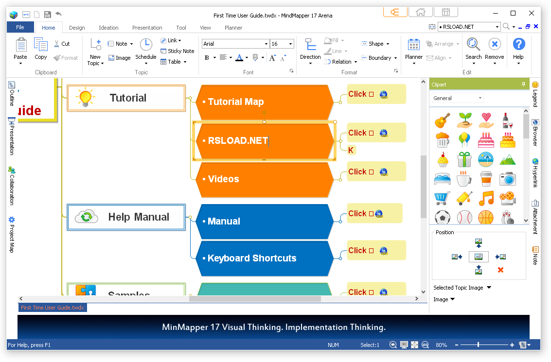Open the Direction layout tool

[310, 51]
